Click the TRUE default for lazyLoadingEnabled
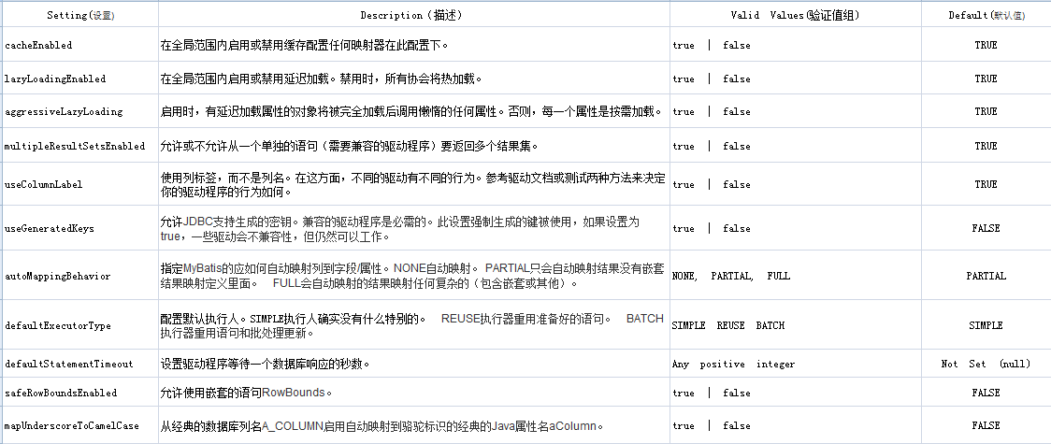 (986, 79)
